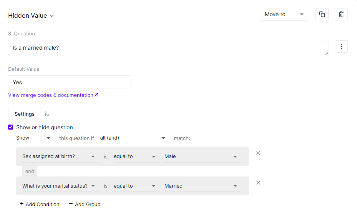357x213 pixels.
Task: Click Add Group button
Action: 85,204
